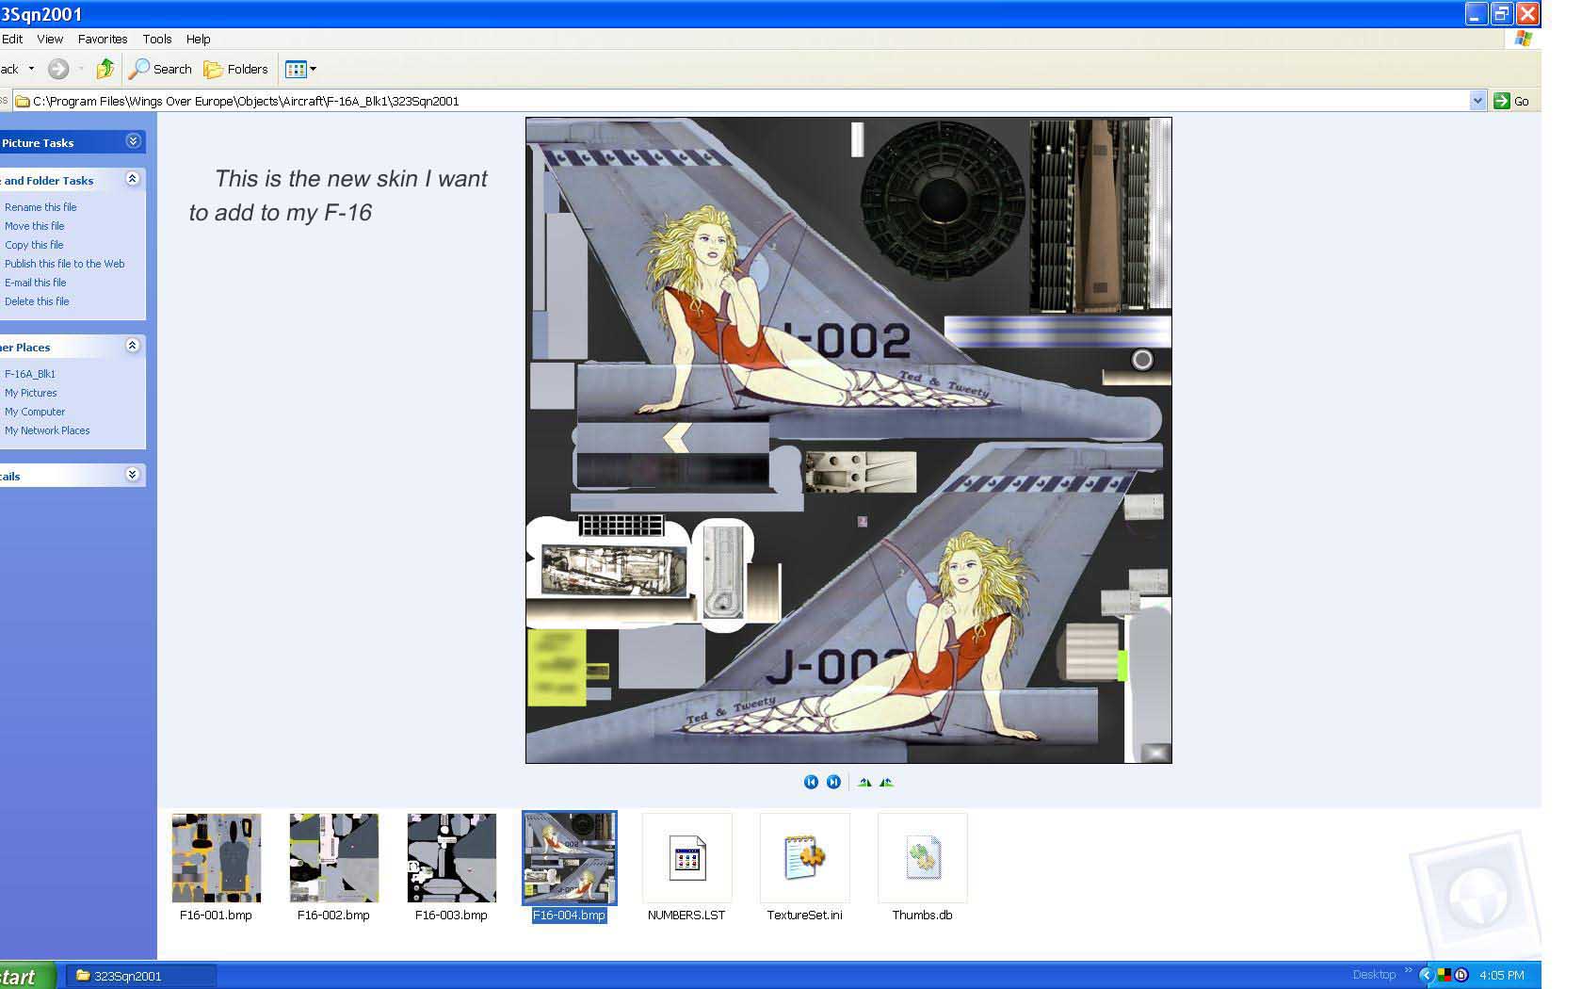This screenshot has width=1582, height=989.
Task: Select the TextureSet.ini file icon
Action: pyautogui.click(x=805, y=858)
